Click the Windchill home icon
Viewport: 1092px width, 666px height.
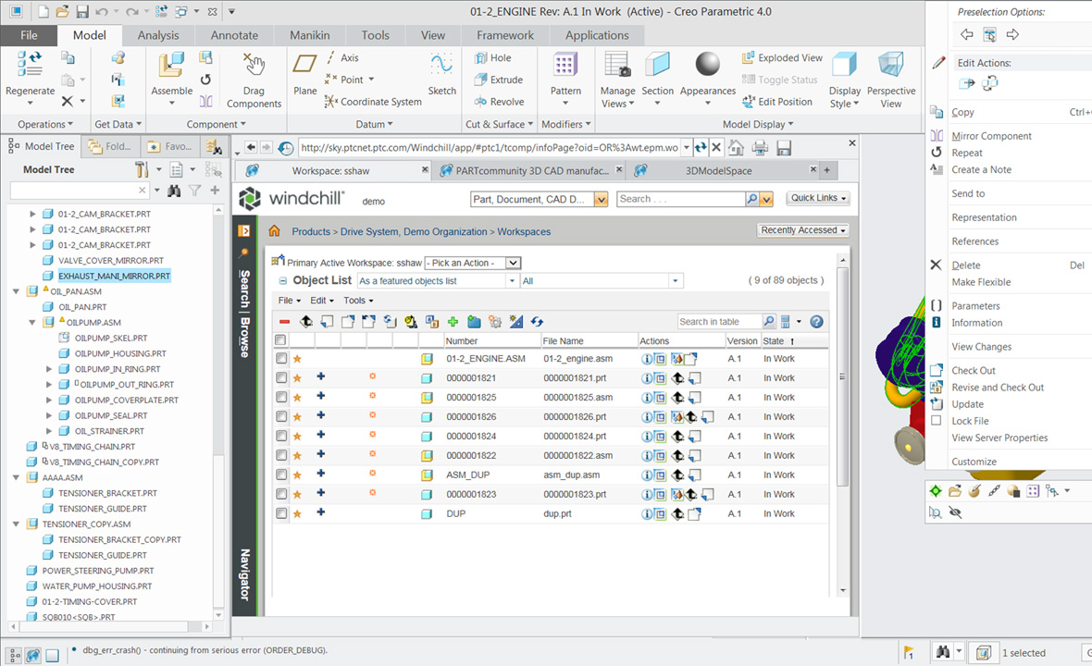(274, 233)
